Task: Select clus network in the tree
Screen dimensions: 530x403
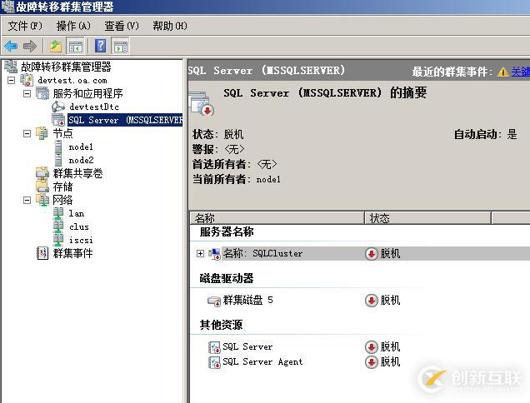Action: (x=79, y=226)
